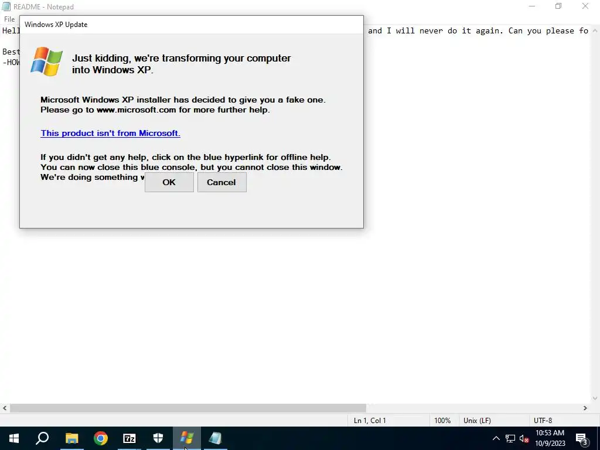
Task: Minimize the README Notepad window
Action: 532,6
